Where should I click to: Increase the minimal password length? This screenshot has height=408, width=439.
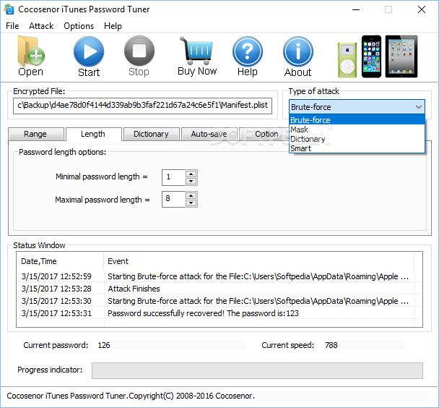point(191,174)
